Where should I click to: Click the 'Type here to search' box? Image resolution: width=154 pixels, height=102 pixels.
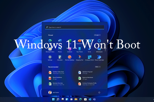[75, 27]
